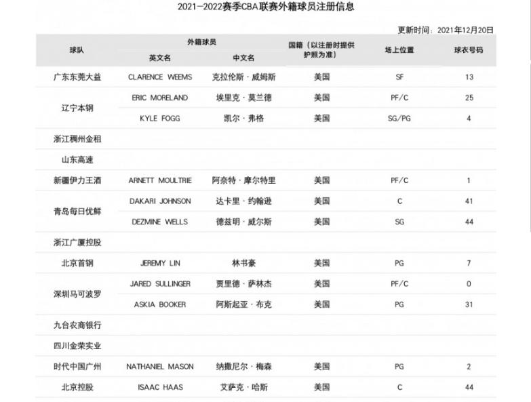Screen dimensions: 531x402
Task: Click position SG in Wells row
Action: [x=399, y=222]
